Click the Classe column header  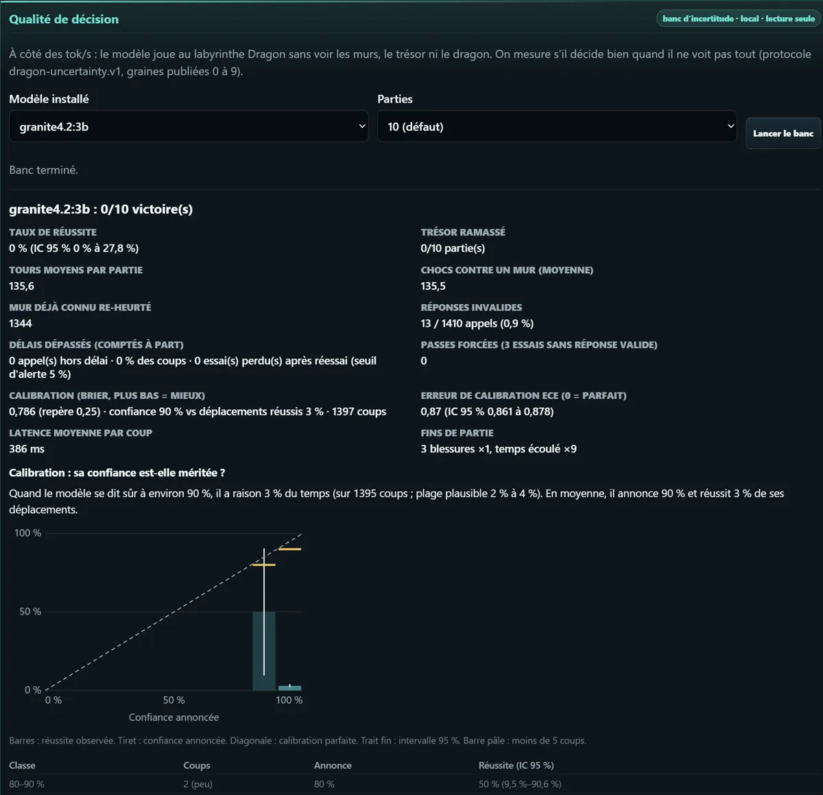point(22,765)
